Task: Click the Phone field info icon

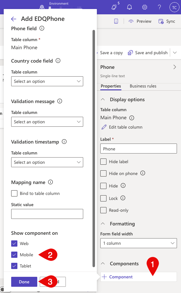Action: [x=42, y=28]
